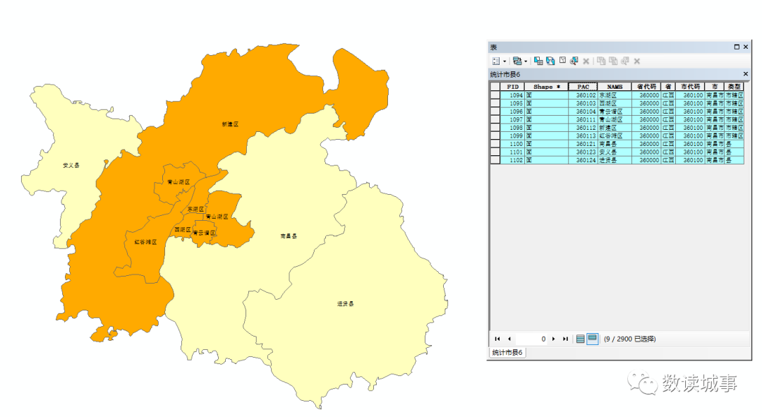Viewport: 762px width, 417px height.
Task: Click the row selector for FID 1098
Action: point(495,128)
